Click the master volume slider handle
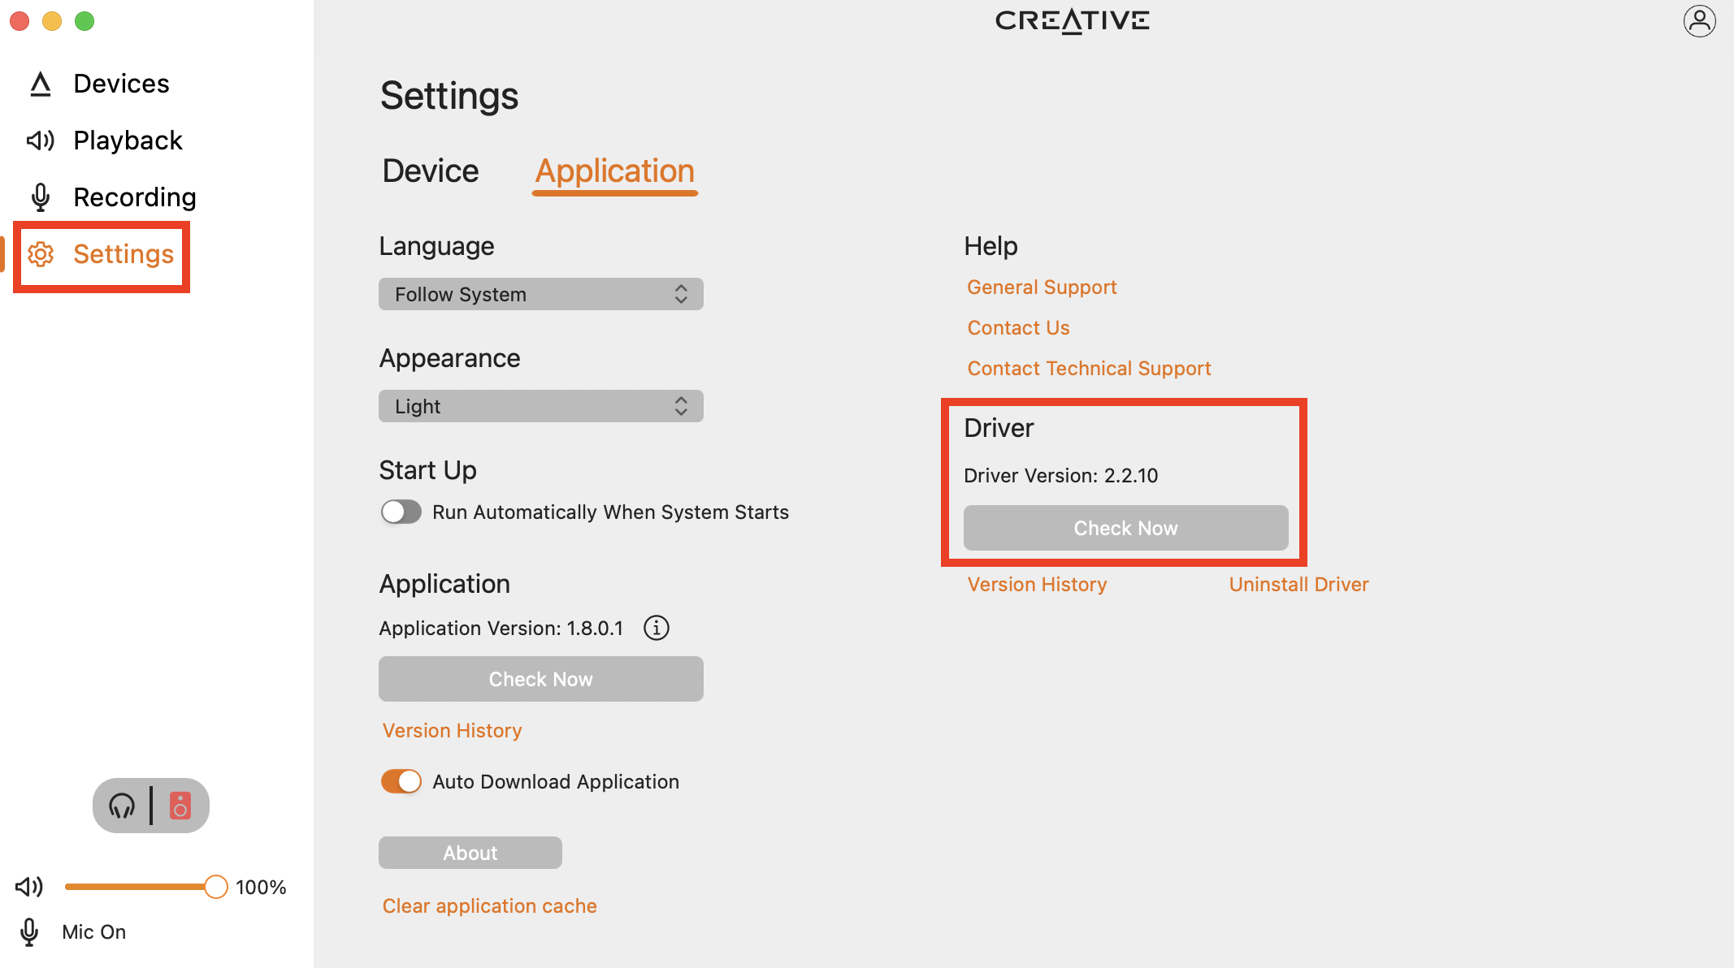Viewport: 1734px width, 968px height. (x=216, y=887)
